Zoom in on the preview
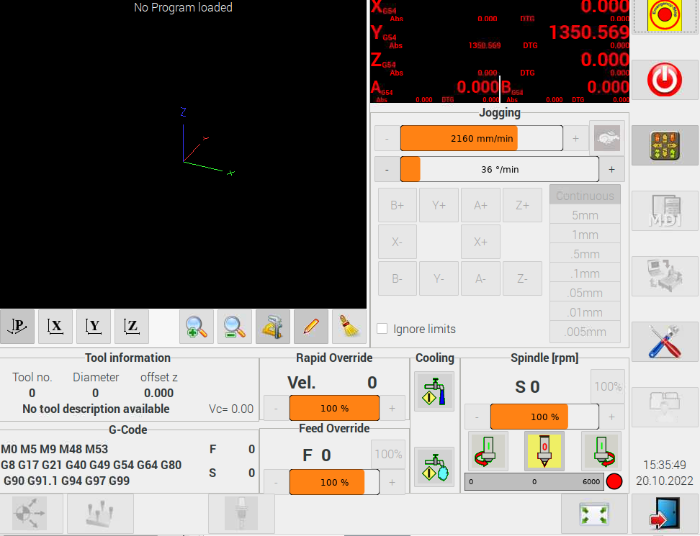 pos(197,327)
